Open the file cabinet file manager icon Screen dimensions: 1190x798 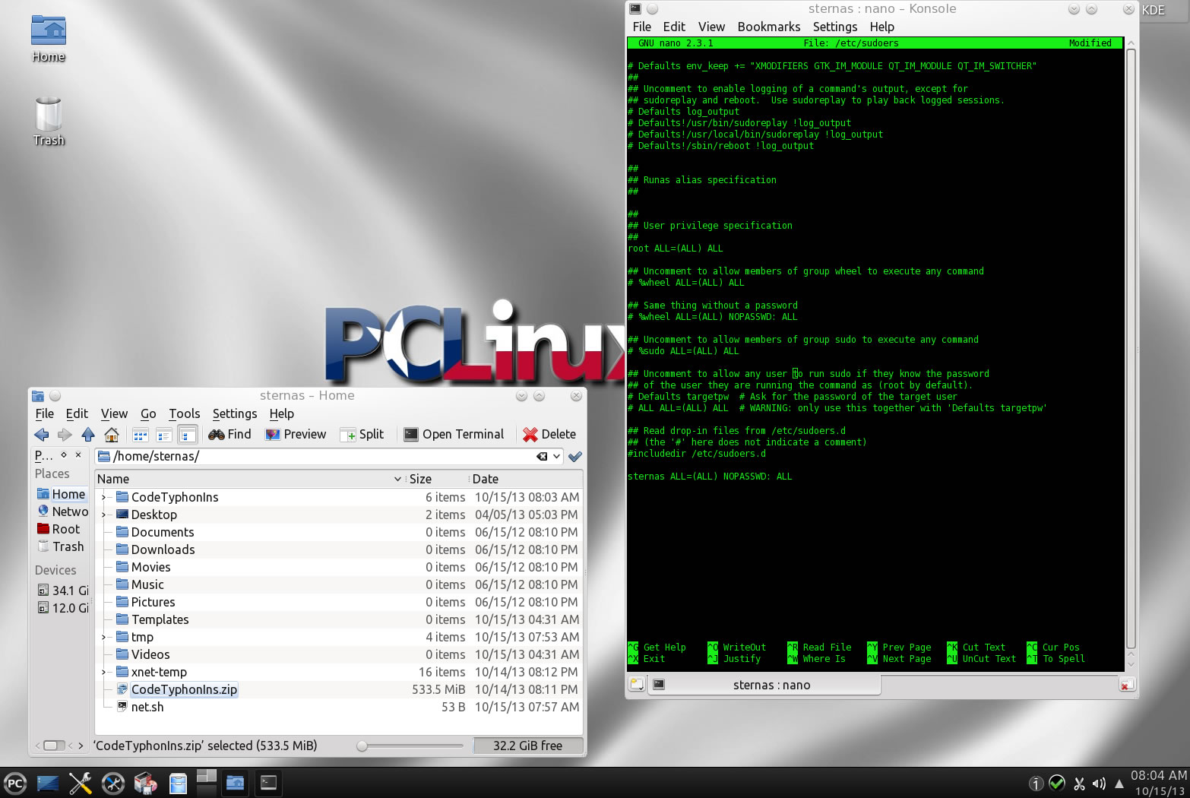tap(178, 784)
